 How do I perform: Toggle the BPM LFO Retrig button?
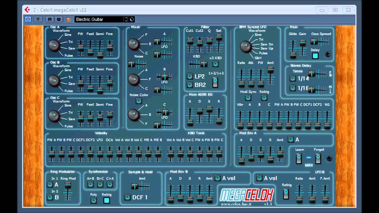[264, 98]
